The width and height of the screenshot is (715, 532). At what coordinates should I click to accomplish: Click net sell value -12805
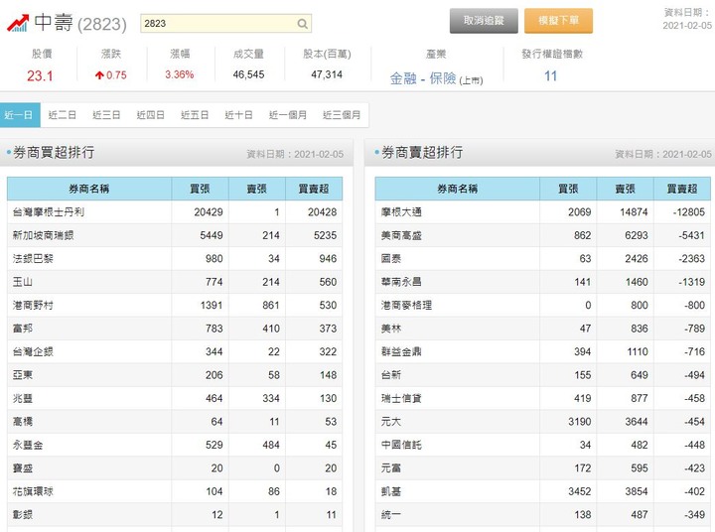click(688, 212)
